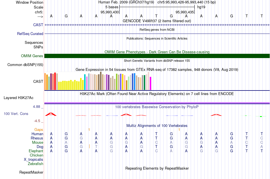Click the hg19 label beside scale bar

201,7
